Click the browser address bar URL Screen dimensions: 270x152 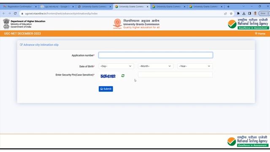point(61,14)
